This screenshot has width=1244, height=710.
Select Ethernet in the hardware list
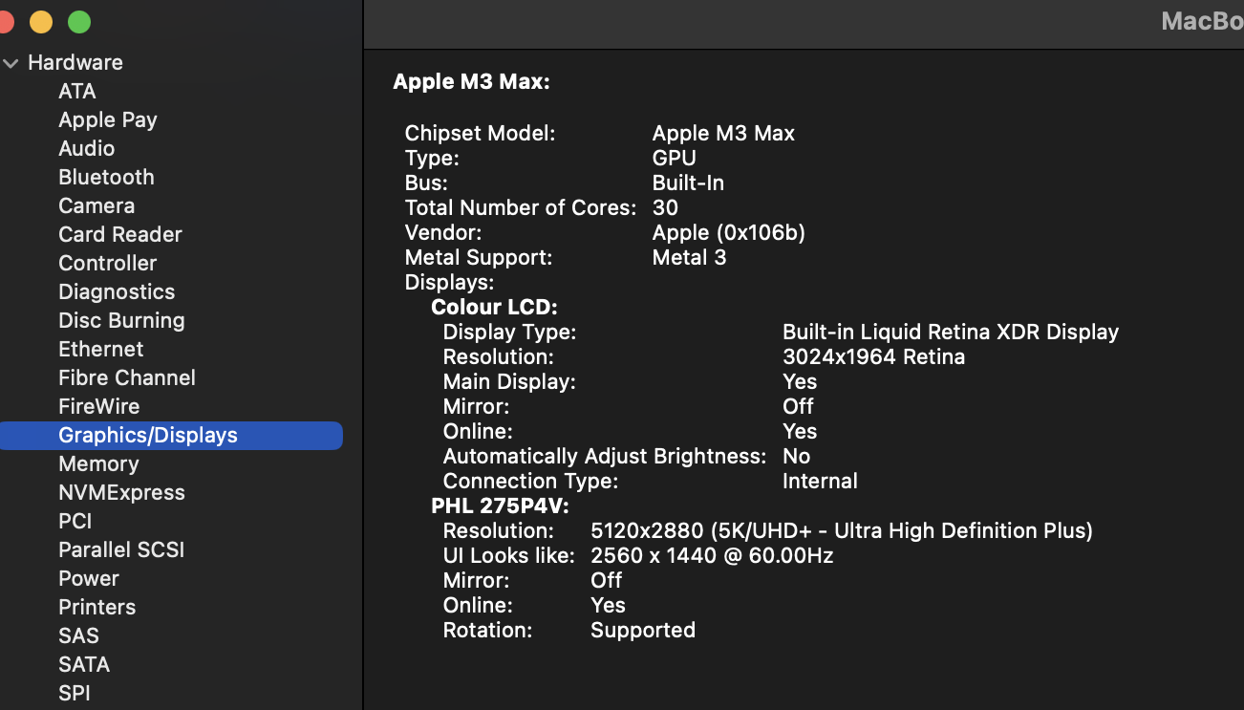pyautogui.click(x=101, y=349)
